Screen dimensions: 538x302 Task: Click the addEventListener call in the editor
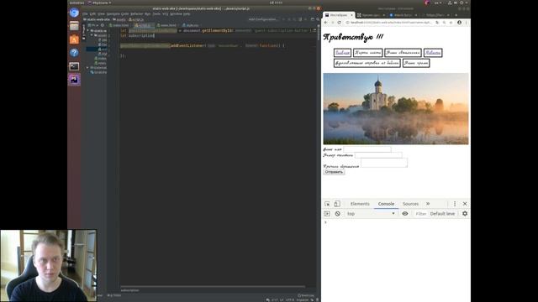coord(188,45)
